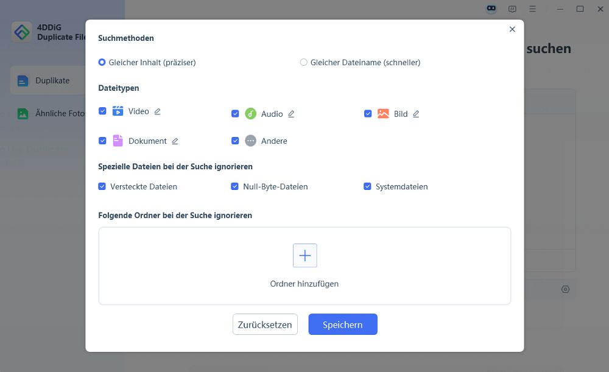The height and width of the screenshot is (372, 609).
Task: Edit Audio file extensions pencil icon
Action: tap(291, 114)
